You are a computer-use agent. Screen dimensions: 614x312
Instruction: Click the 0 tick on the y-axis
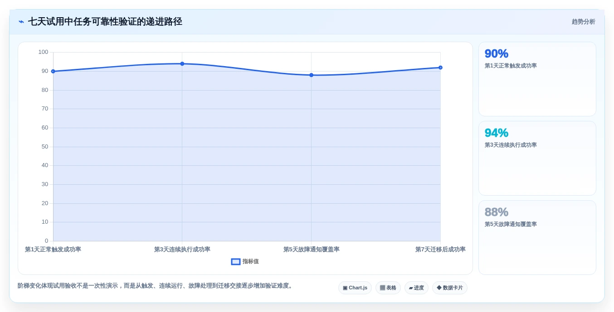click(x=46, y=241)
